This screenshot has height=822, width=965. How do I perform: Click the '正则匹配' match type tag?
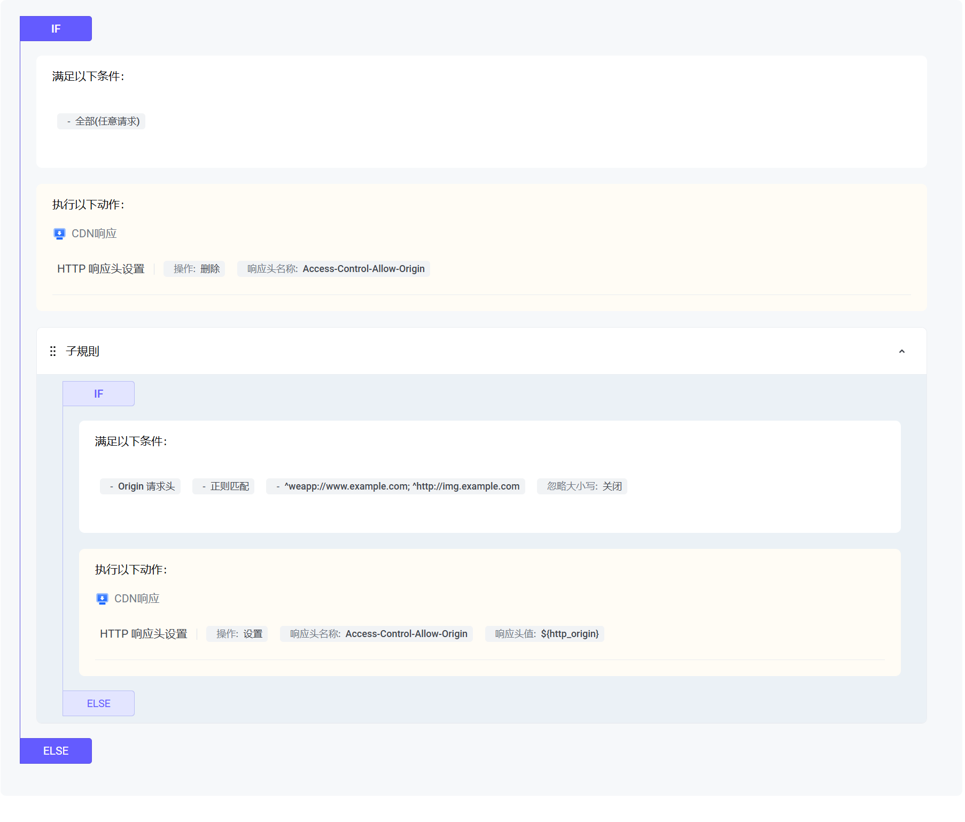pos(223,486)
